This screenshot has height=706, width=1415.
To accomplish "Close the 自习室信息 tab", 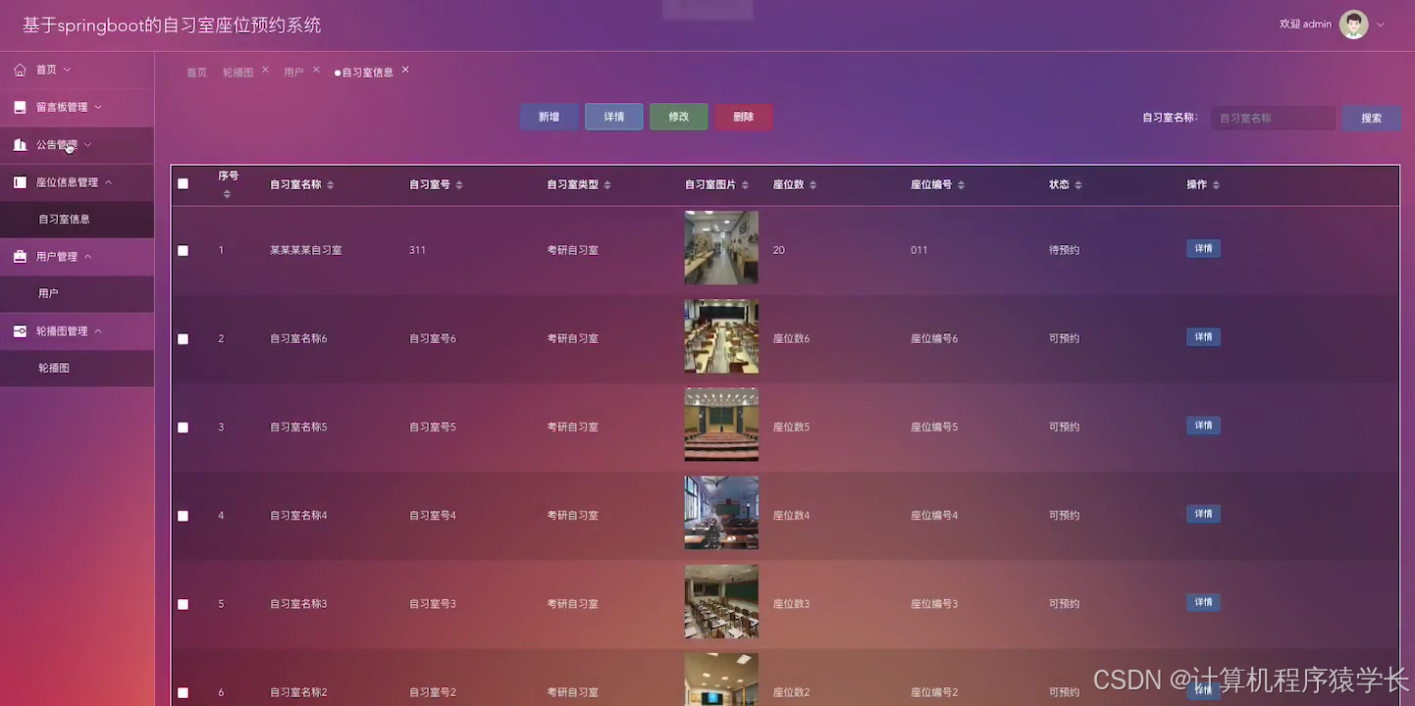I will click(x=405, y=70).
